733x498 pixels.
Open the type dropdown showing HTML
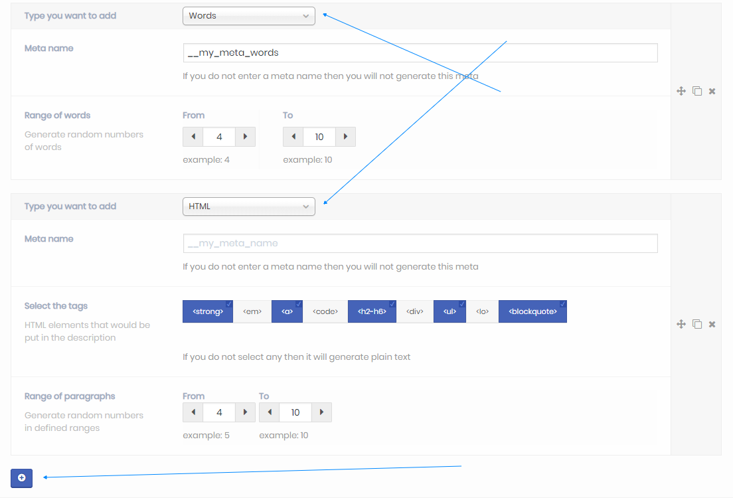tap(249, 207)
